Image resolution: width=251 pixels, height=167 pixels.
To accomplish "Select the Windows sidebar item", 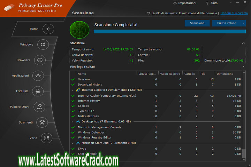I will pos(26,45).
